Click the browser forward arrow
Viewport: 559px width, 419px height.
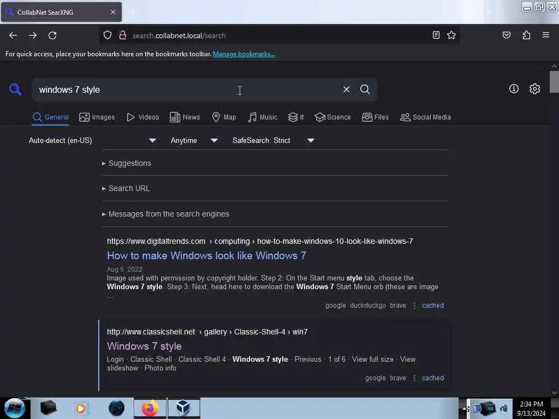click(x=33, y=35)
